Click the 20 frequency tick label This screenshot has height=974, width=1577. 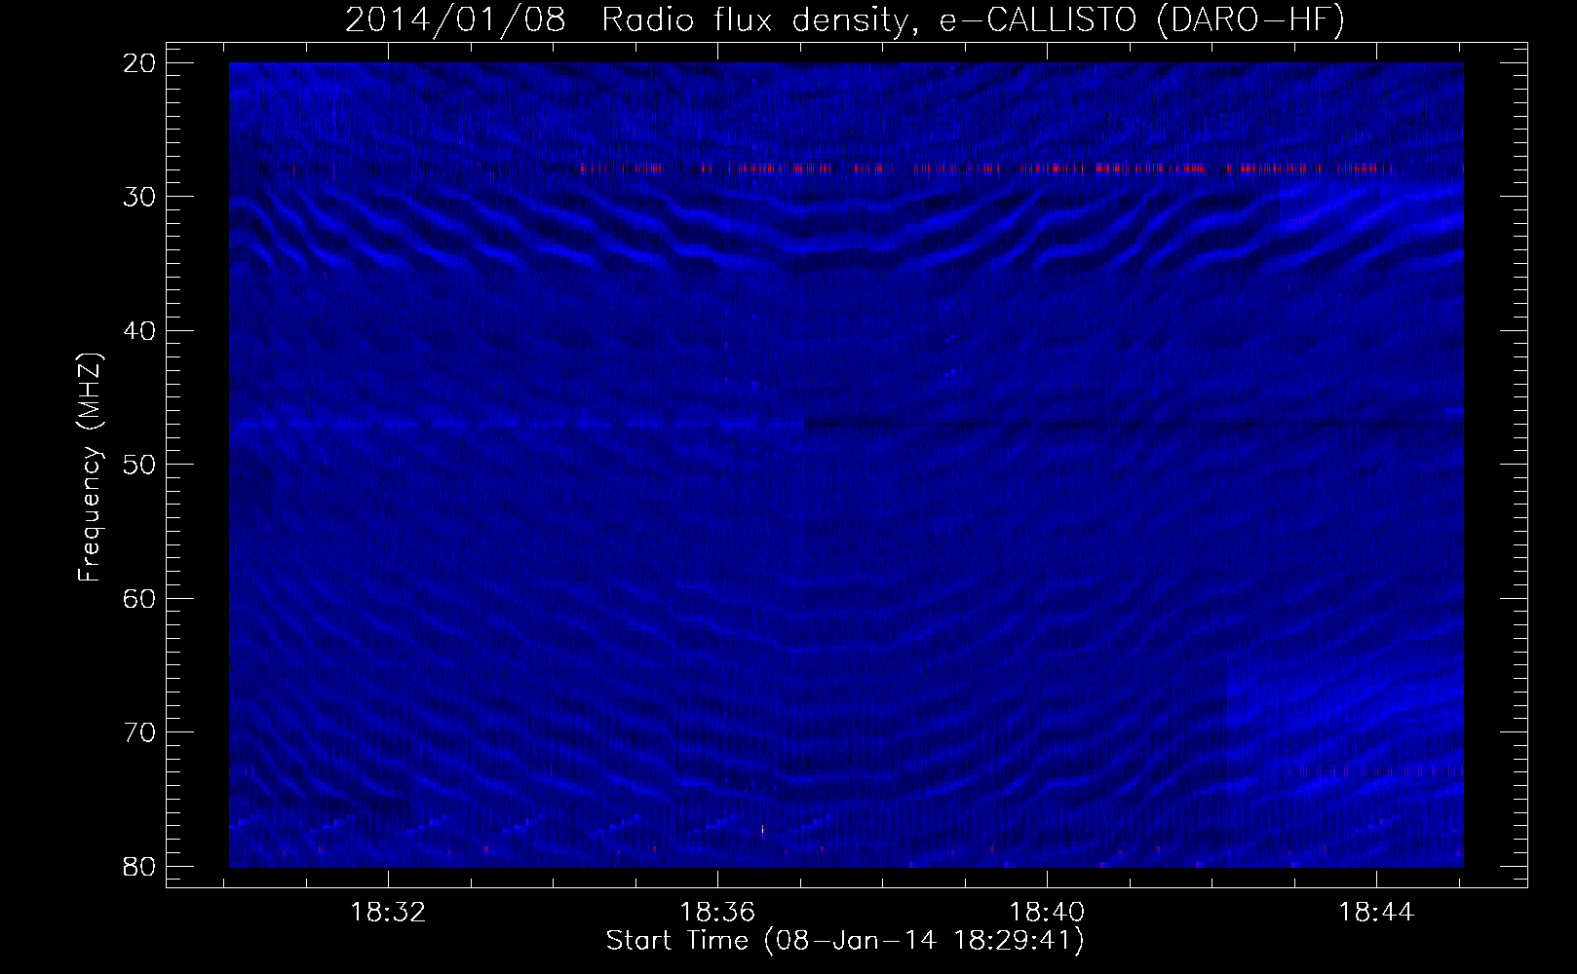pos(139,63)
